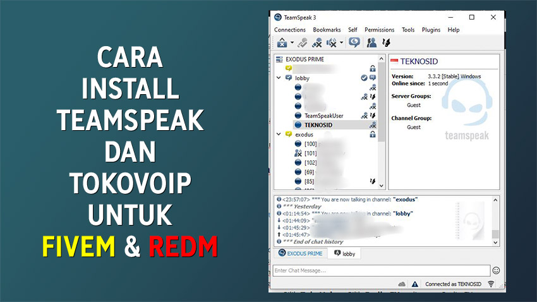This screenshot has width=537, height=302.
Task: Select the exodus channel
Action: 304,135
